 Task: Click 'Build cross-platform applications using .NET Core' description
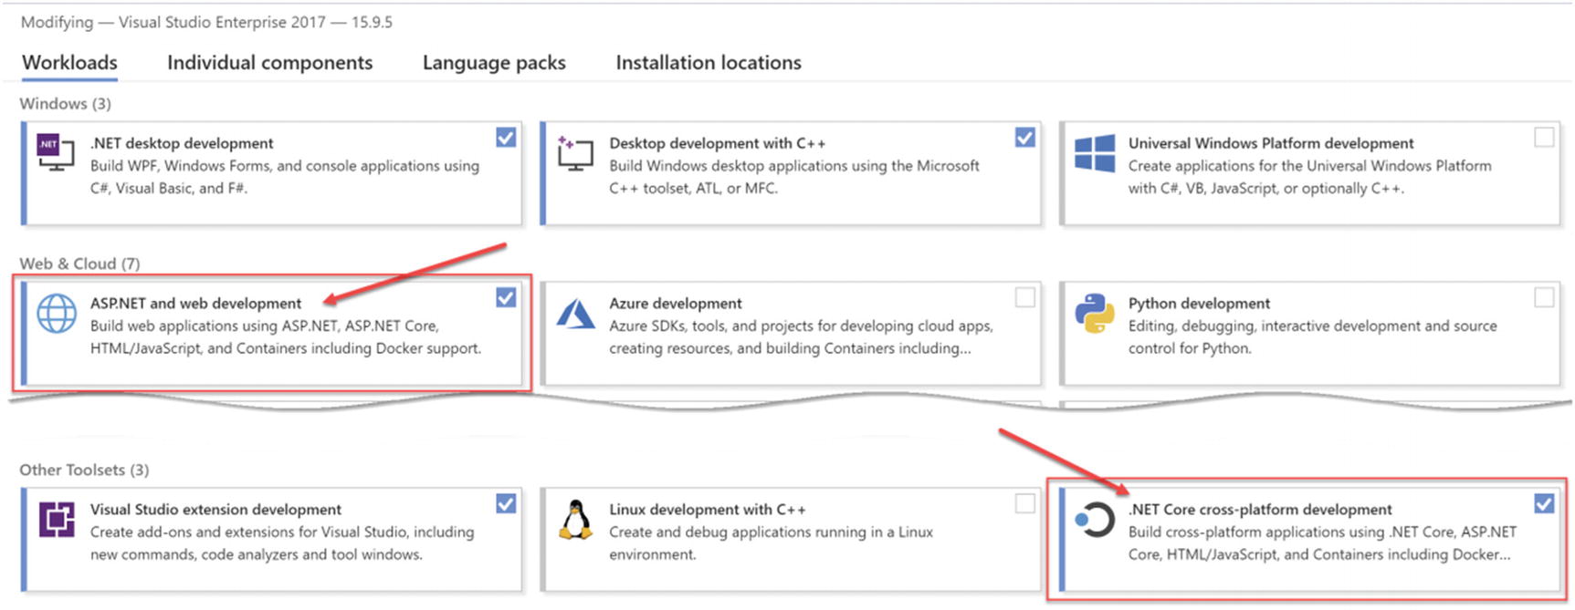pos(1322,543)
